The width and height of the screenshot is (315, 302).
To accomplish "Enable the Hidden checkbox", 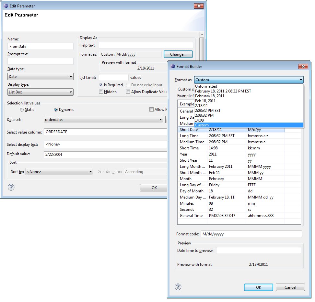I will pos(101,92).
